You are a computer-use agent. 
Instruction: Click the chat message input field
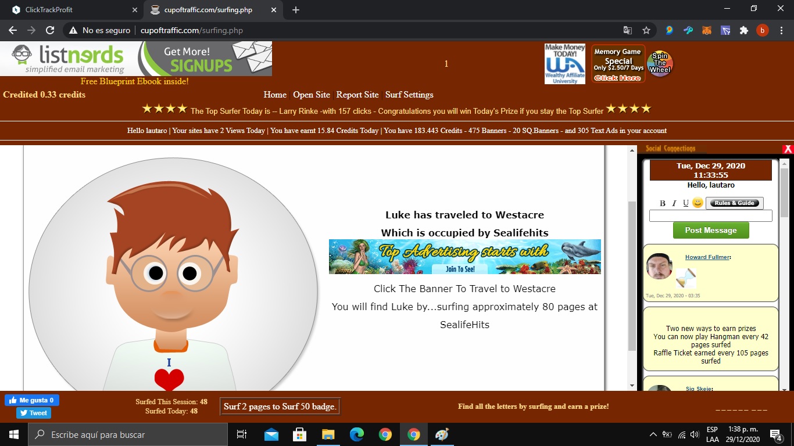point(710,216)
